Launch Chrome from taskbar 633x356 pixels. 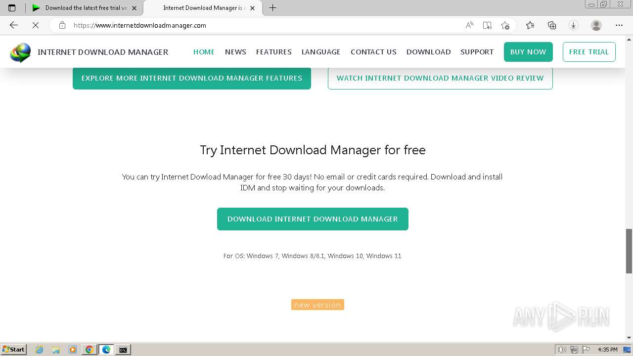(89, 350)
